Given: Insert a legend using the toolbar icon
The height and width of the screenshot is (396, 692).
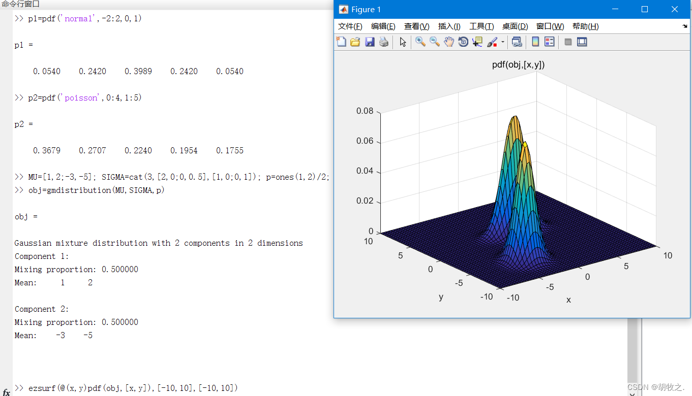Looking at the screenshot, I should point(550,42).
